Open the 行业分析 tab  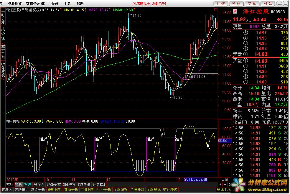point(104,189)
